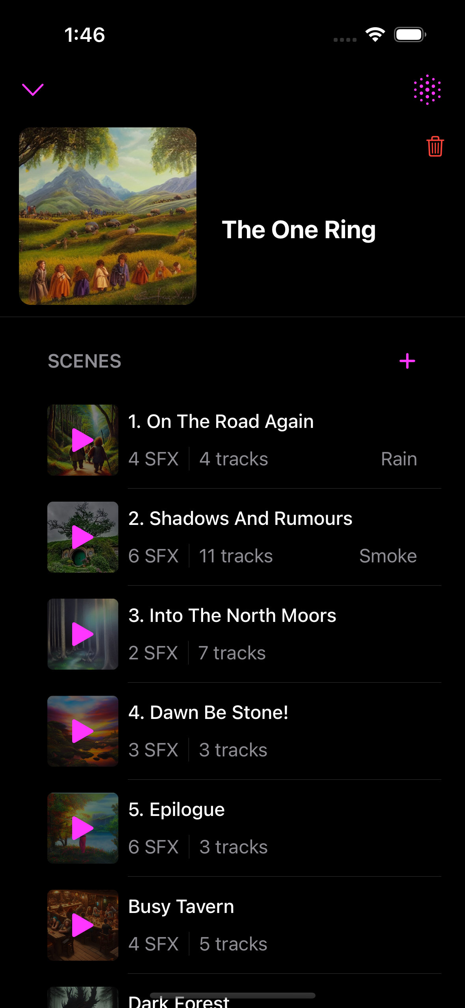Open The One Ring cover artwork
The image size is (465, 1008).
coord(108,216)
